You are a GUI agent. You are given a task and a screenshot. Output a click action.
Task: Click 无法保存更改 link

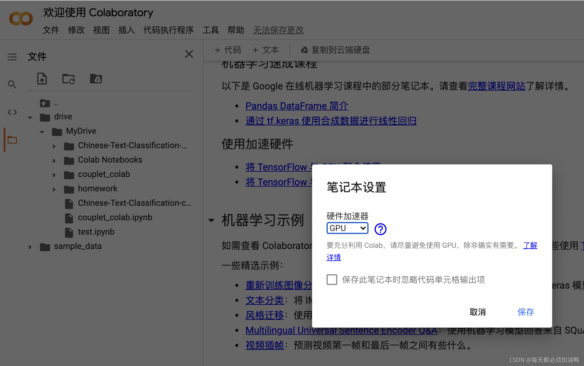point(278,30)
